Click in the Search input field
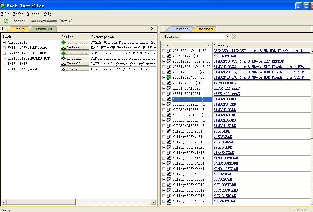Screen dimensions: 313x212 pyautogui.click(x=203, y=36)
